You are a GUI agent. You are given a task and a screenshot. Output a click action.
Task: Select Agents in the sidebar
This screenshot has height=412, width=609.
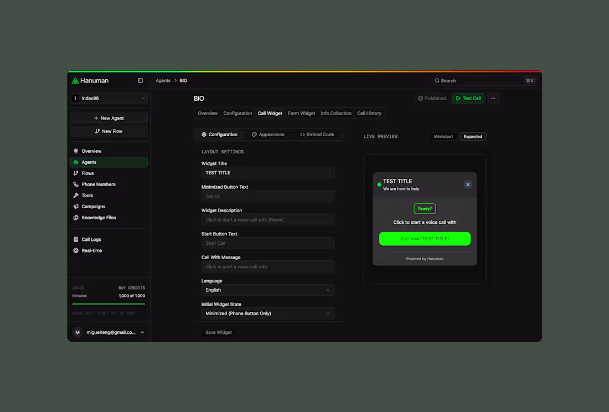point(109,162)
